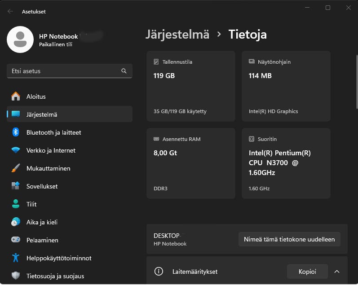358x285 pixels.
Task: Select the Aika ja kieli globe icon
Action: [x=16, y=222]
